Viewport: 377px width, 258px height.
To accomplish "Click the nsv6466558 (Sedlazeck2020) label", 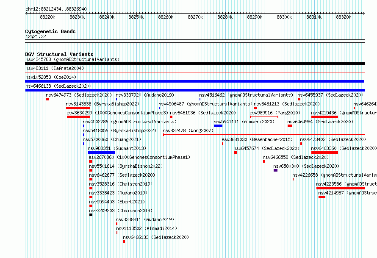I will pyautogui.click(x=296, y=157).
